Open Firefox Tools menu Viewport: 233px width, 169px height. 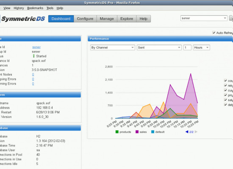(x=50, y=8)
